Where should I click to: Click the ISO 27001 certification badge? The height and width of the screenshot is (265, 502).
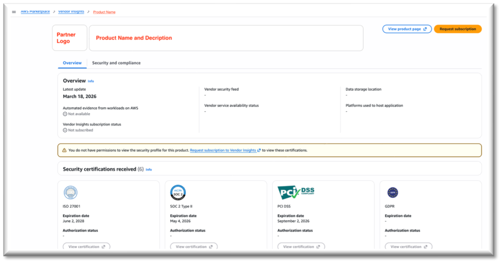(x=71, y=193)
